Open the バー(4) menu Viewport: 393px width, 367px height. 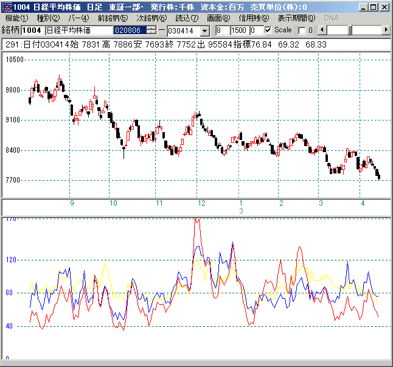(77, 18)
